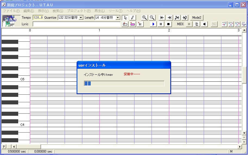
Task: Click the horizontal scrollbar thumb
Action: click(29, 147)
